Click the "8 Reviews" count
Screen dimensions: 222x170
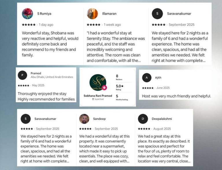pos(119,77)
